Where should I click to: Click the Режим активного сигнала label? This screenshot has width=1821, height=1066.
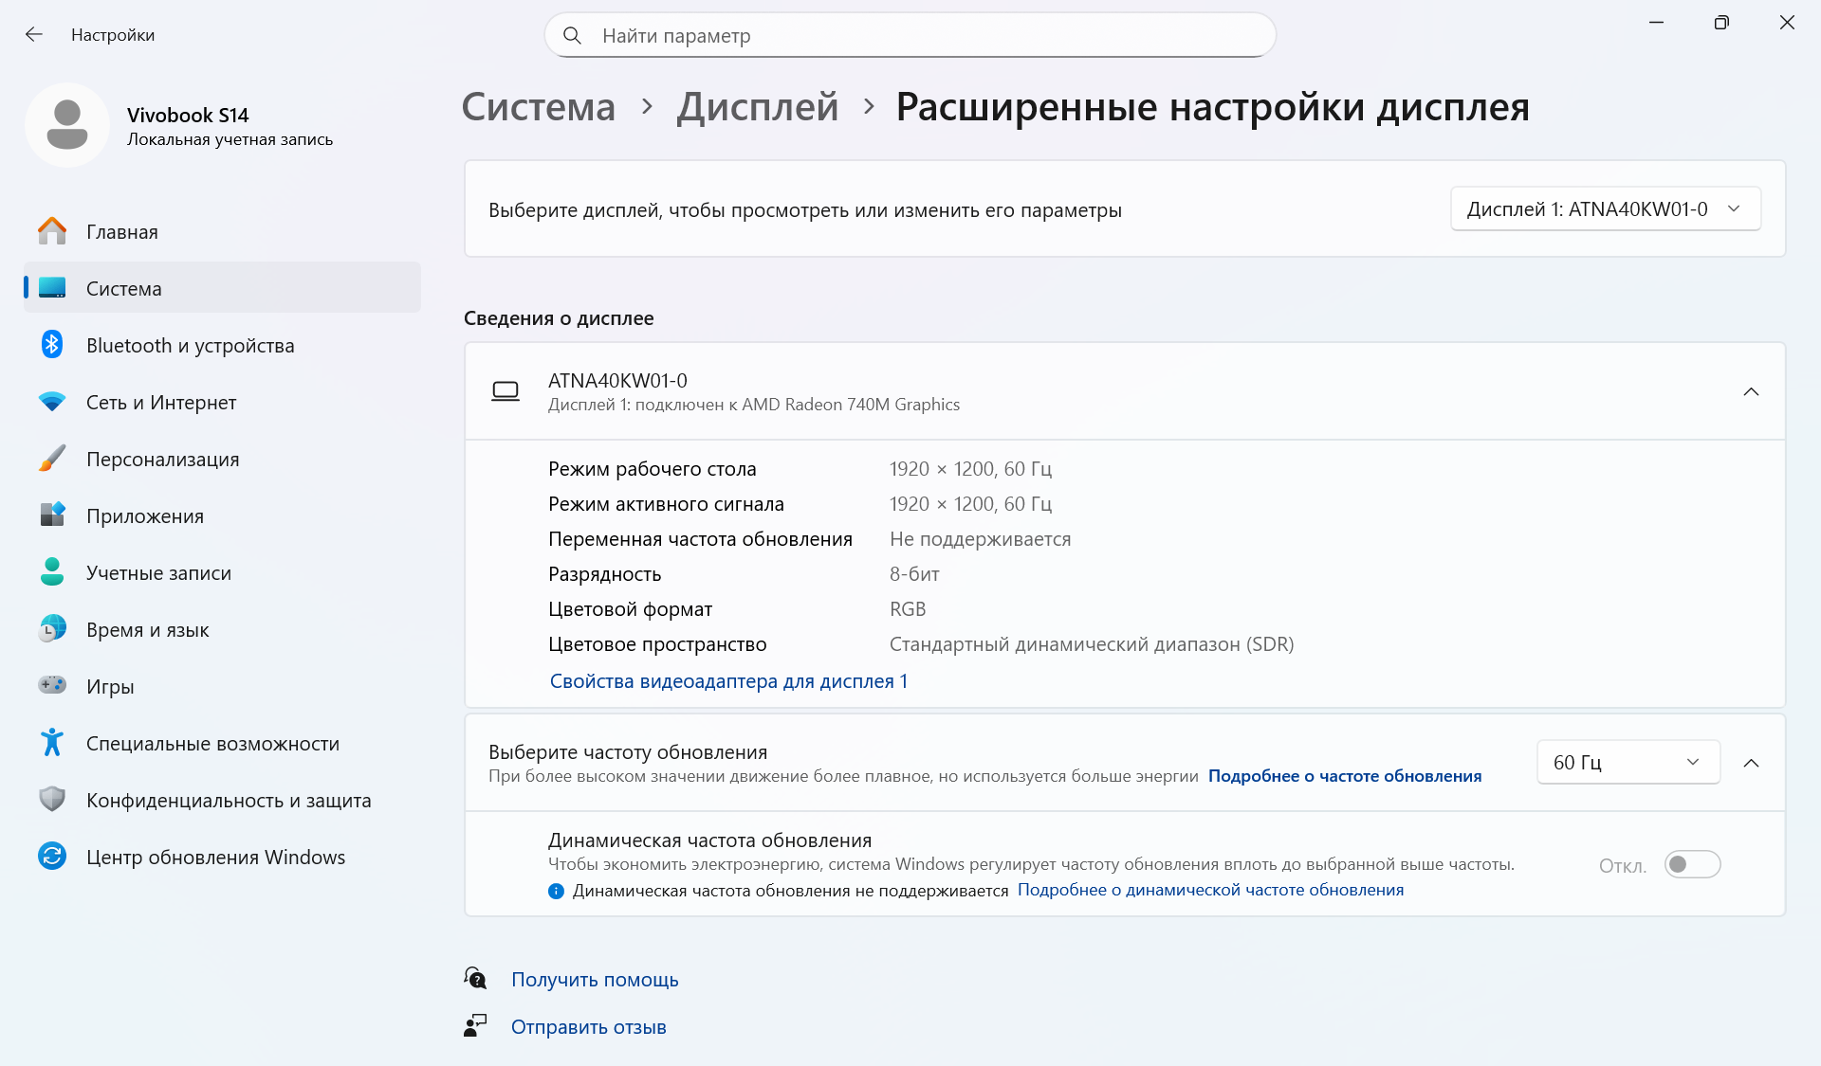pos(666,504)
